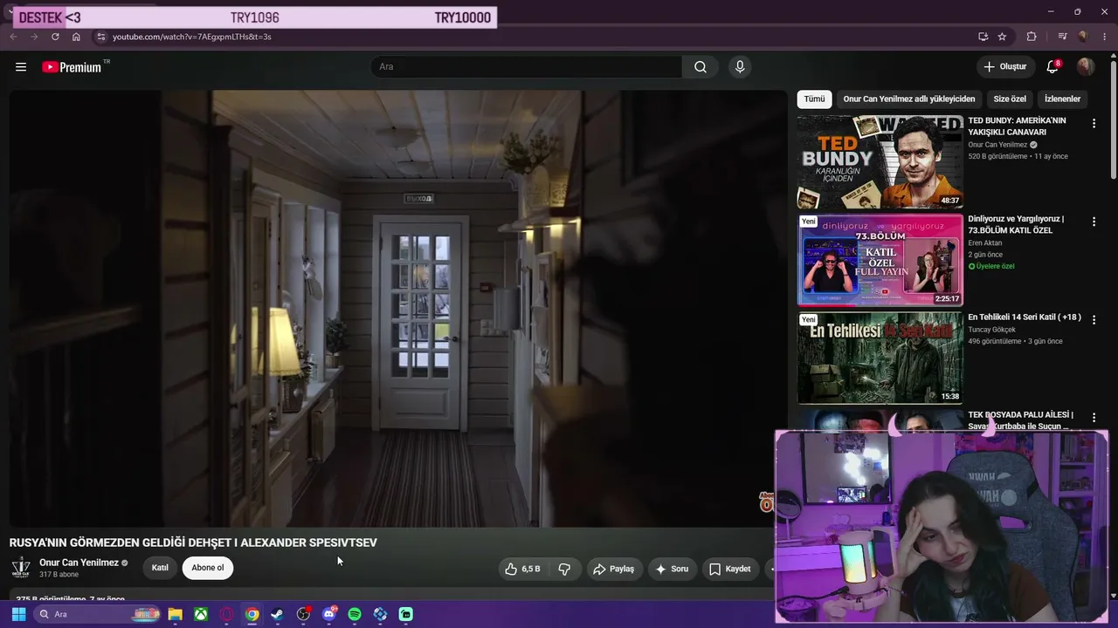The width and height of the screenshot is (1118, 628).
Task: View site information icon beside URL
Action: [x=100, y=37]
